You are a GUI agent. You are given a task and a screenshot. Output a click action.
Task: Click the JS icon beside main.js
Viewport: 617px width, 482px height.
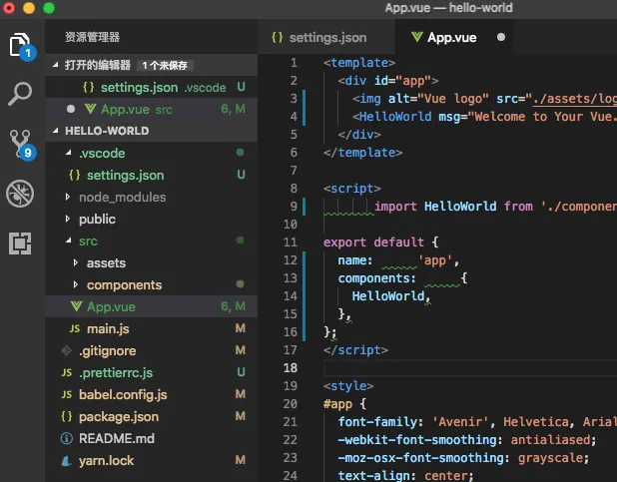(x=75, y=328)
